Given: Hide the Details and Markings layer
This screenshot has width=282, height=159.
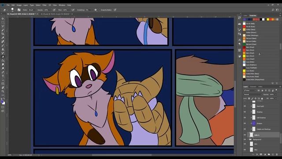Looking at the screenshot, I should (x=245, y=129).
